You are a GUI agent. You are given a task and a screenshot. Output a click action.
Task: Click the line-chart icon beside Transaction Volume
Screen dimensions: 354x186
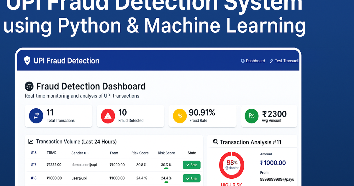[x=30, y=141]
